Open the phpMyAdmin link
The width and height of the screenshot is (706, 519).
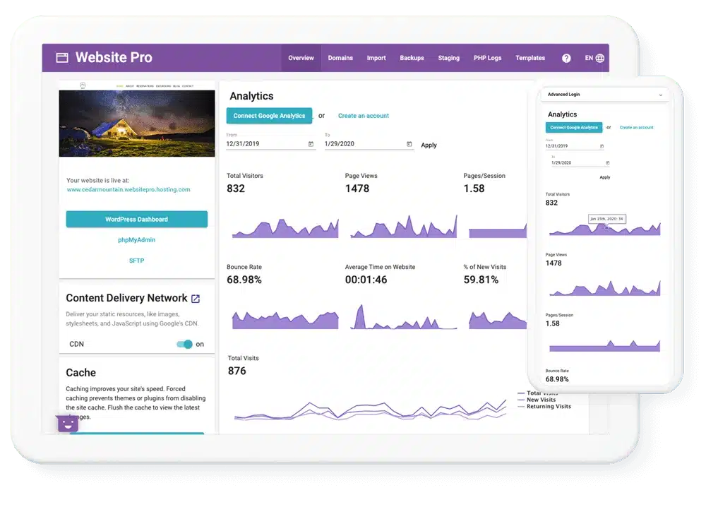(136, 240)
